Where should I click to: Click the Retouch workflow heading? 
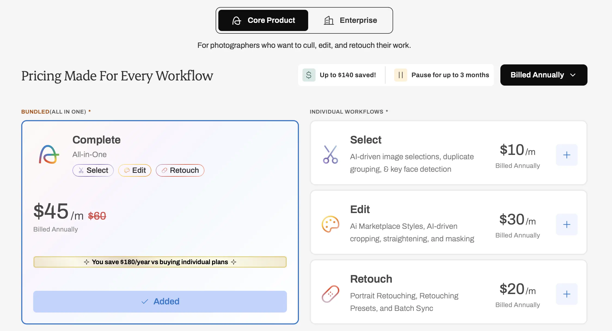[x=371, y=279]
